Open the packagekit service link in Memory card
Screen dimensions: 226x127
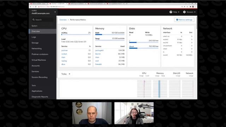tap(99, 50)
